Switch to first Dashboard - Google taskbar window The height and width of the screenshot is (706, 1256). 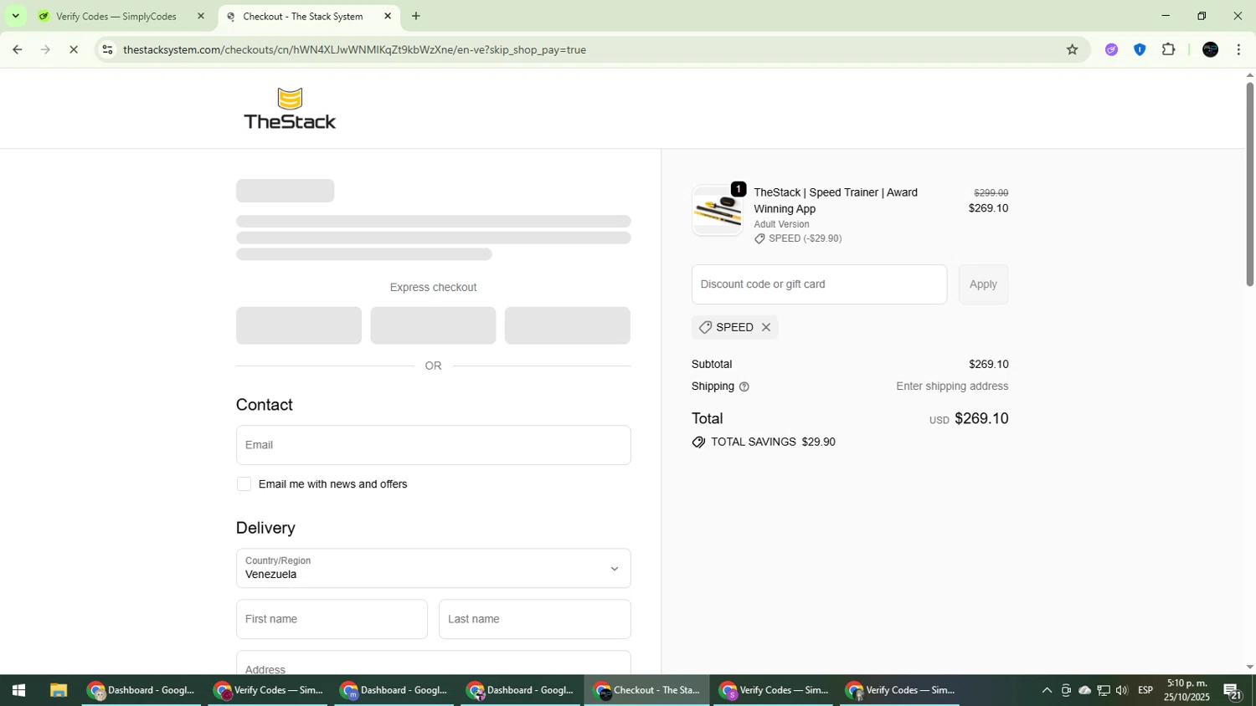(x=142, y=690)
